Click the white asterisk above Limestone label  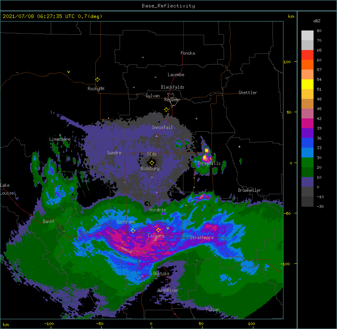coord(60,135)
